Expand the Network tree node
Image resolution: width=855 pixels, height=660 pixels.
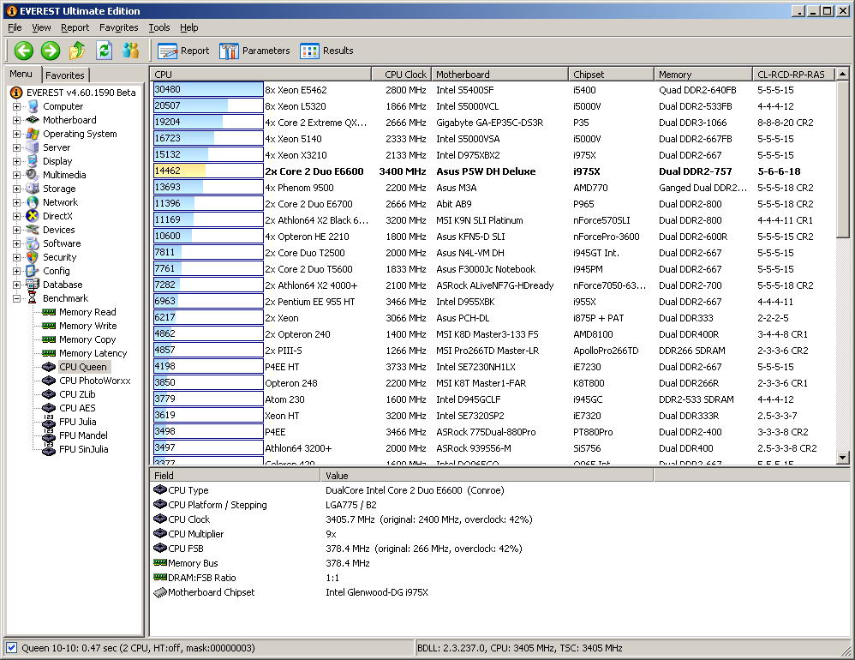point(16,202)
